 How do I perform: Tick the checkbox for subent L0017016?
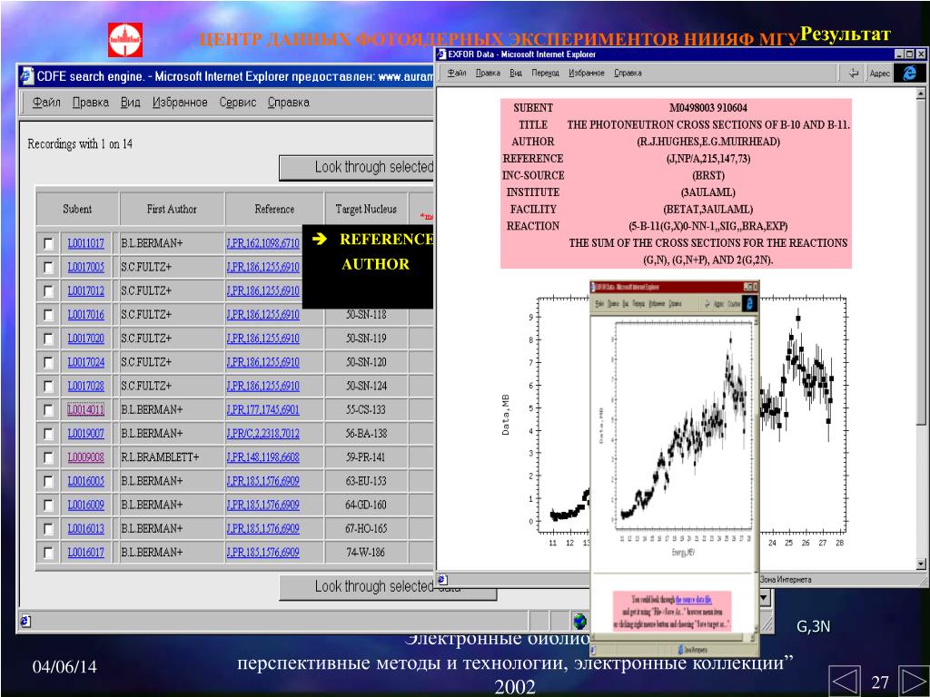[49, 315]
